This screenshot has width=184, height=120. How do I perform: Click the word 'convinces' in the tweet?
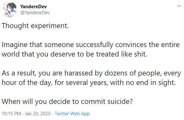131,45
